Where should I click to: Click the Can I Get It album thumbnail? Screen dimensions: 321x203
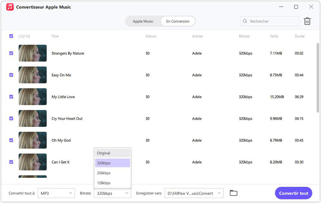click(33, 162)
